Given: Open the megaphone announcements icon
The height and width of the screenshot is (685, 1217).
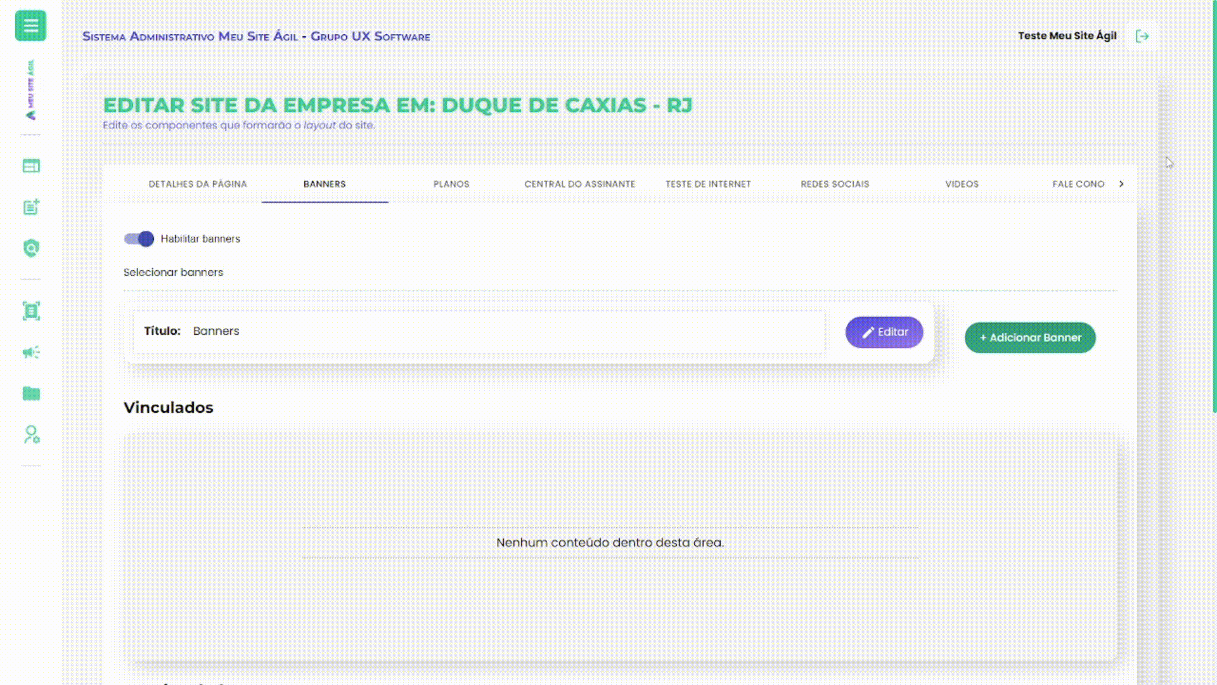Looking at the screenshot, I should coord(30,353).
